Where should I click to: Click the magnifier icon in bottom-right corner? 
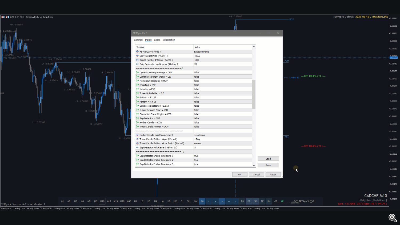coord(393,218)
